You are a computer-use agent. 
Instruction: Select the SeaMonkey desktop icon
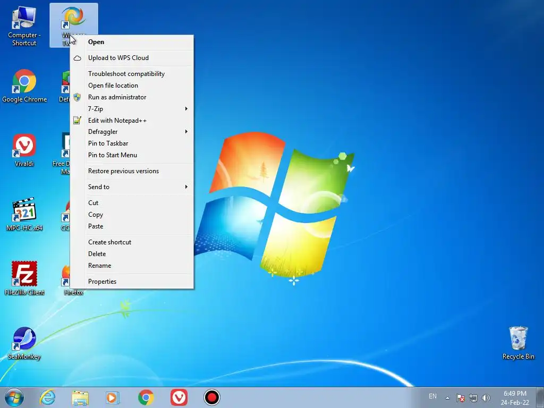coord(24,343)
